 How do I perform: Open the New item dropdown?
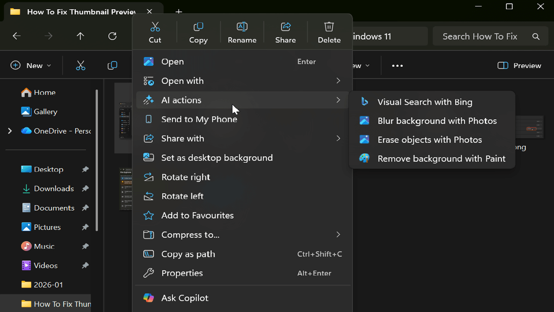point(30,66)
